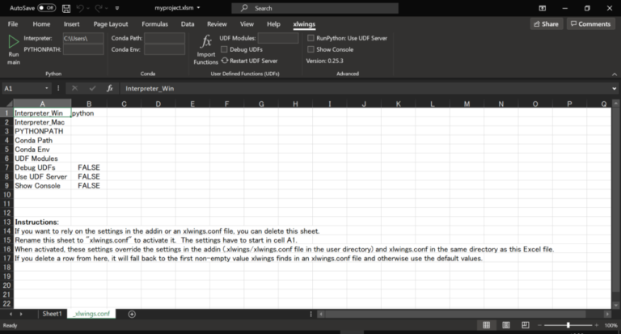Select FALSE cell in Debug UDFs row
This screenshot has width=621, height=334.
click(x=89, y=167)
